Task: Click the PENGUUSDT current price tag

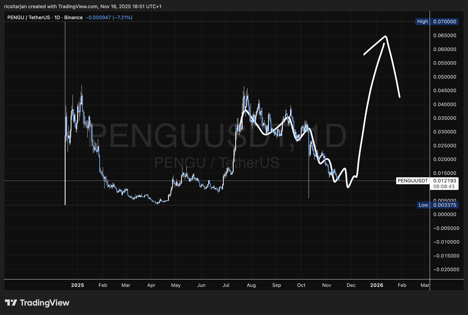Action: point(413,181)
